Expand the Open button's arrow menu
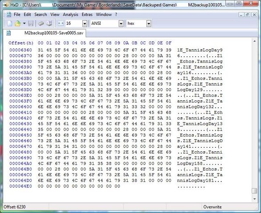 click(24, 24)
